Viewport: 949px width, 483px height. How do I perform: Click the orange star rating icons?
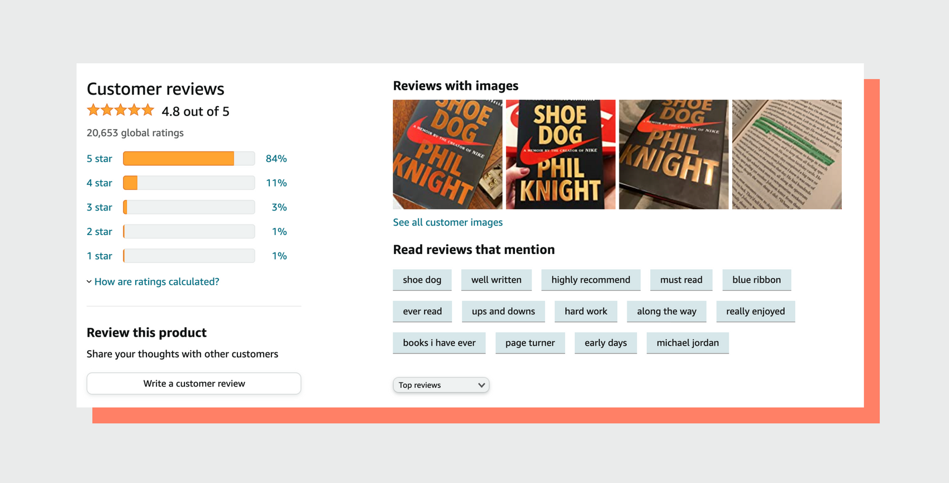coord(120,111)
